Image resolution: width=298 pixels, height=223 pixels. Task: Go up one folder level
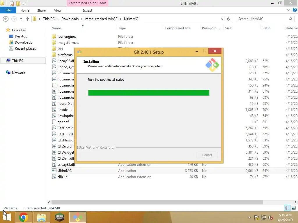click(28, 19)
